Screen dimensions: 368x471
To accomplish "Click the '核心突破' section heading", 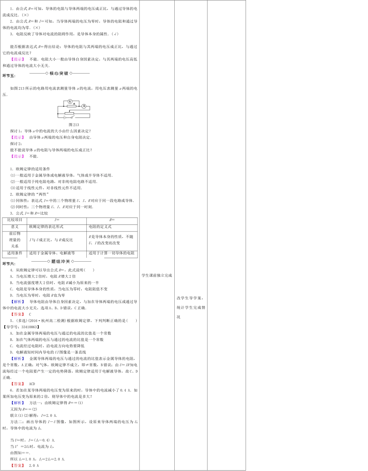I will 59,73.
